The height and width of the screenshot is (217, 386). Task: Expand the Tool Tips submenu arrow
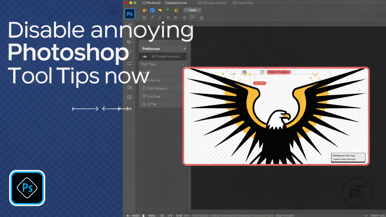tap(183, 64)
